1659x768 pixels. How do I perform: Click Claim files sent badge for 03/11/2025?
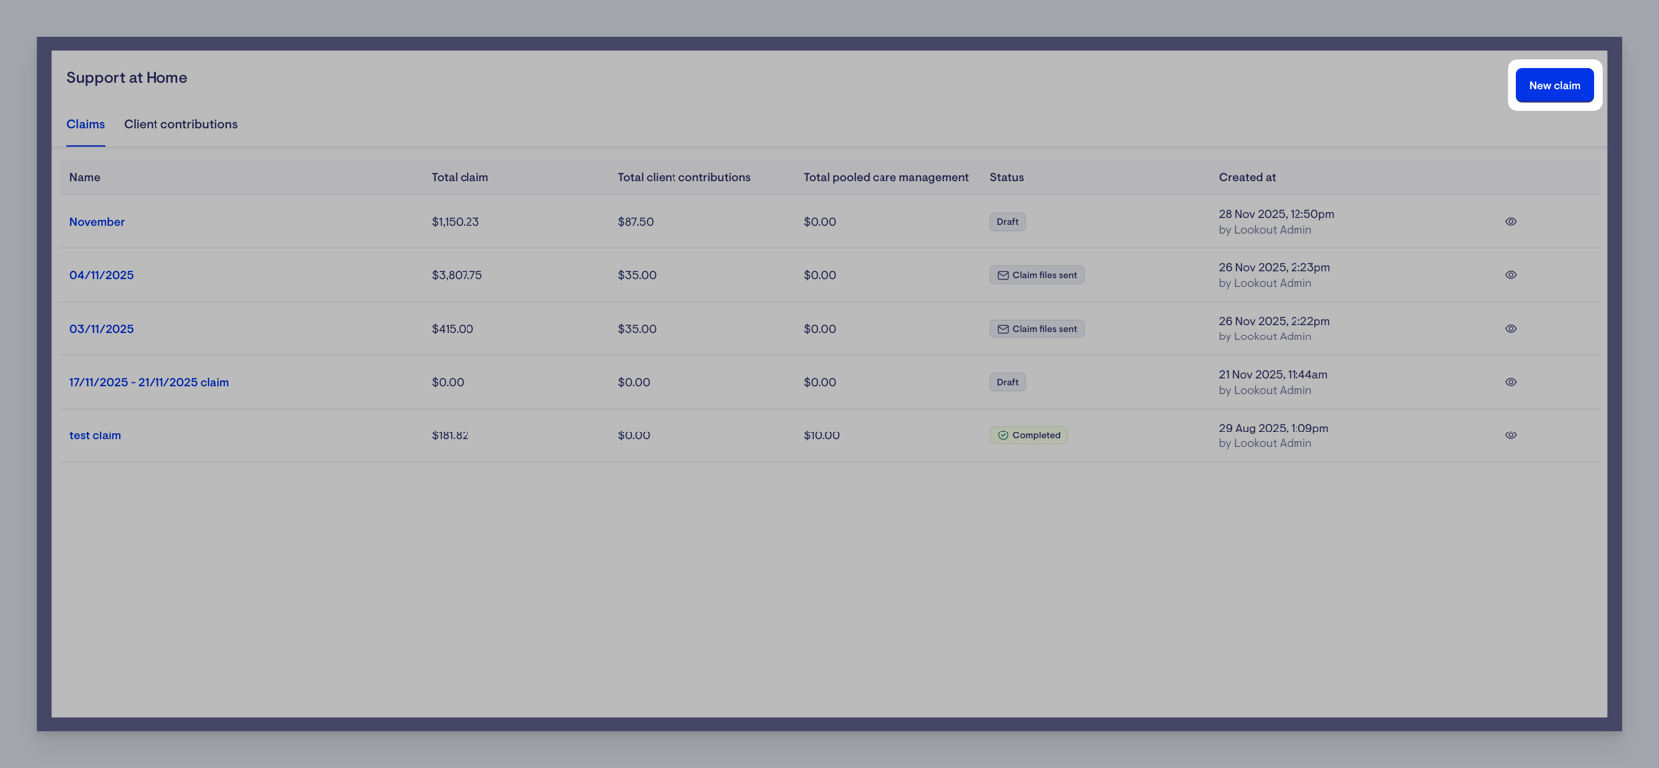pyautogui.click(x=1036, y=329)
